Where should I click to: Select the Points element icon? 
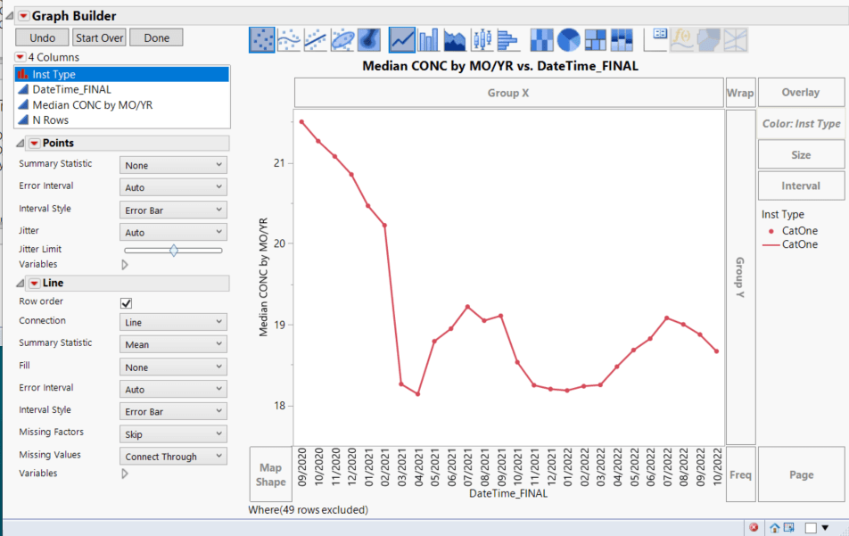pyautogui.click(x=262, y=40)
